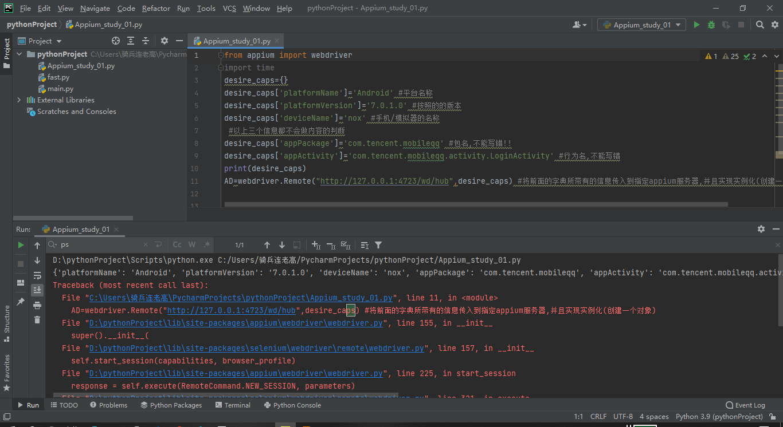
Task: Open Search Everywhere magnifier icon
Action: 759,25
